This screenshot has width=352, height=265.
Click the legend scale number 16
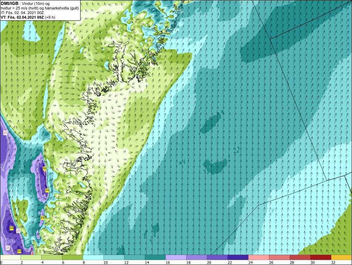click(x=168, y=263)
